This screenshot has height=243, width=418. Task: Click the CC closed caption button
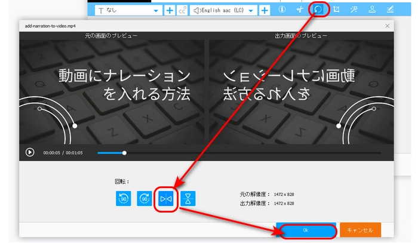pos(183,11)
